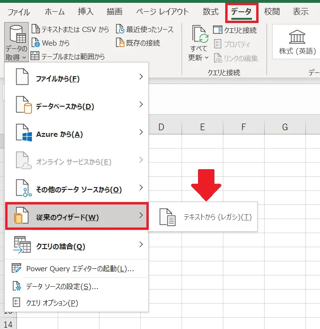The image size is (320, 329).
Task: Open the すべて更新 dropdown arrow
Action: click(x=206, y=57)
